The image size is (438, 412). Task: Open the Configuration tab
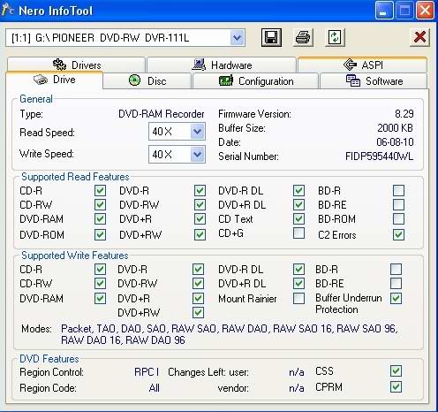(x=255, y=80)
